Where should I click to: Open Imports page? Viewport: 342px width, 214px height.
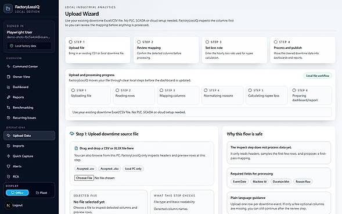tap(29, 146)
